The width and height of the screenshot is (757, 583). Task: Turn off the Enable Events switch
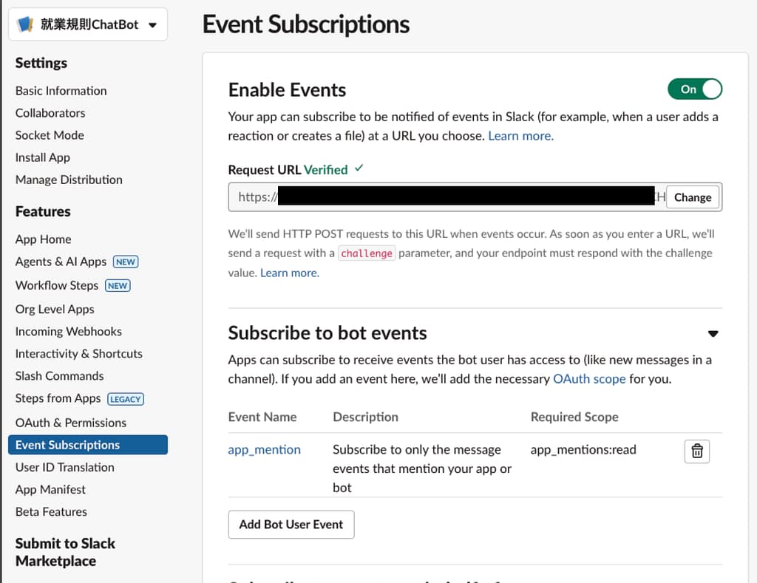tap(694, 89)
